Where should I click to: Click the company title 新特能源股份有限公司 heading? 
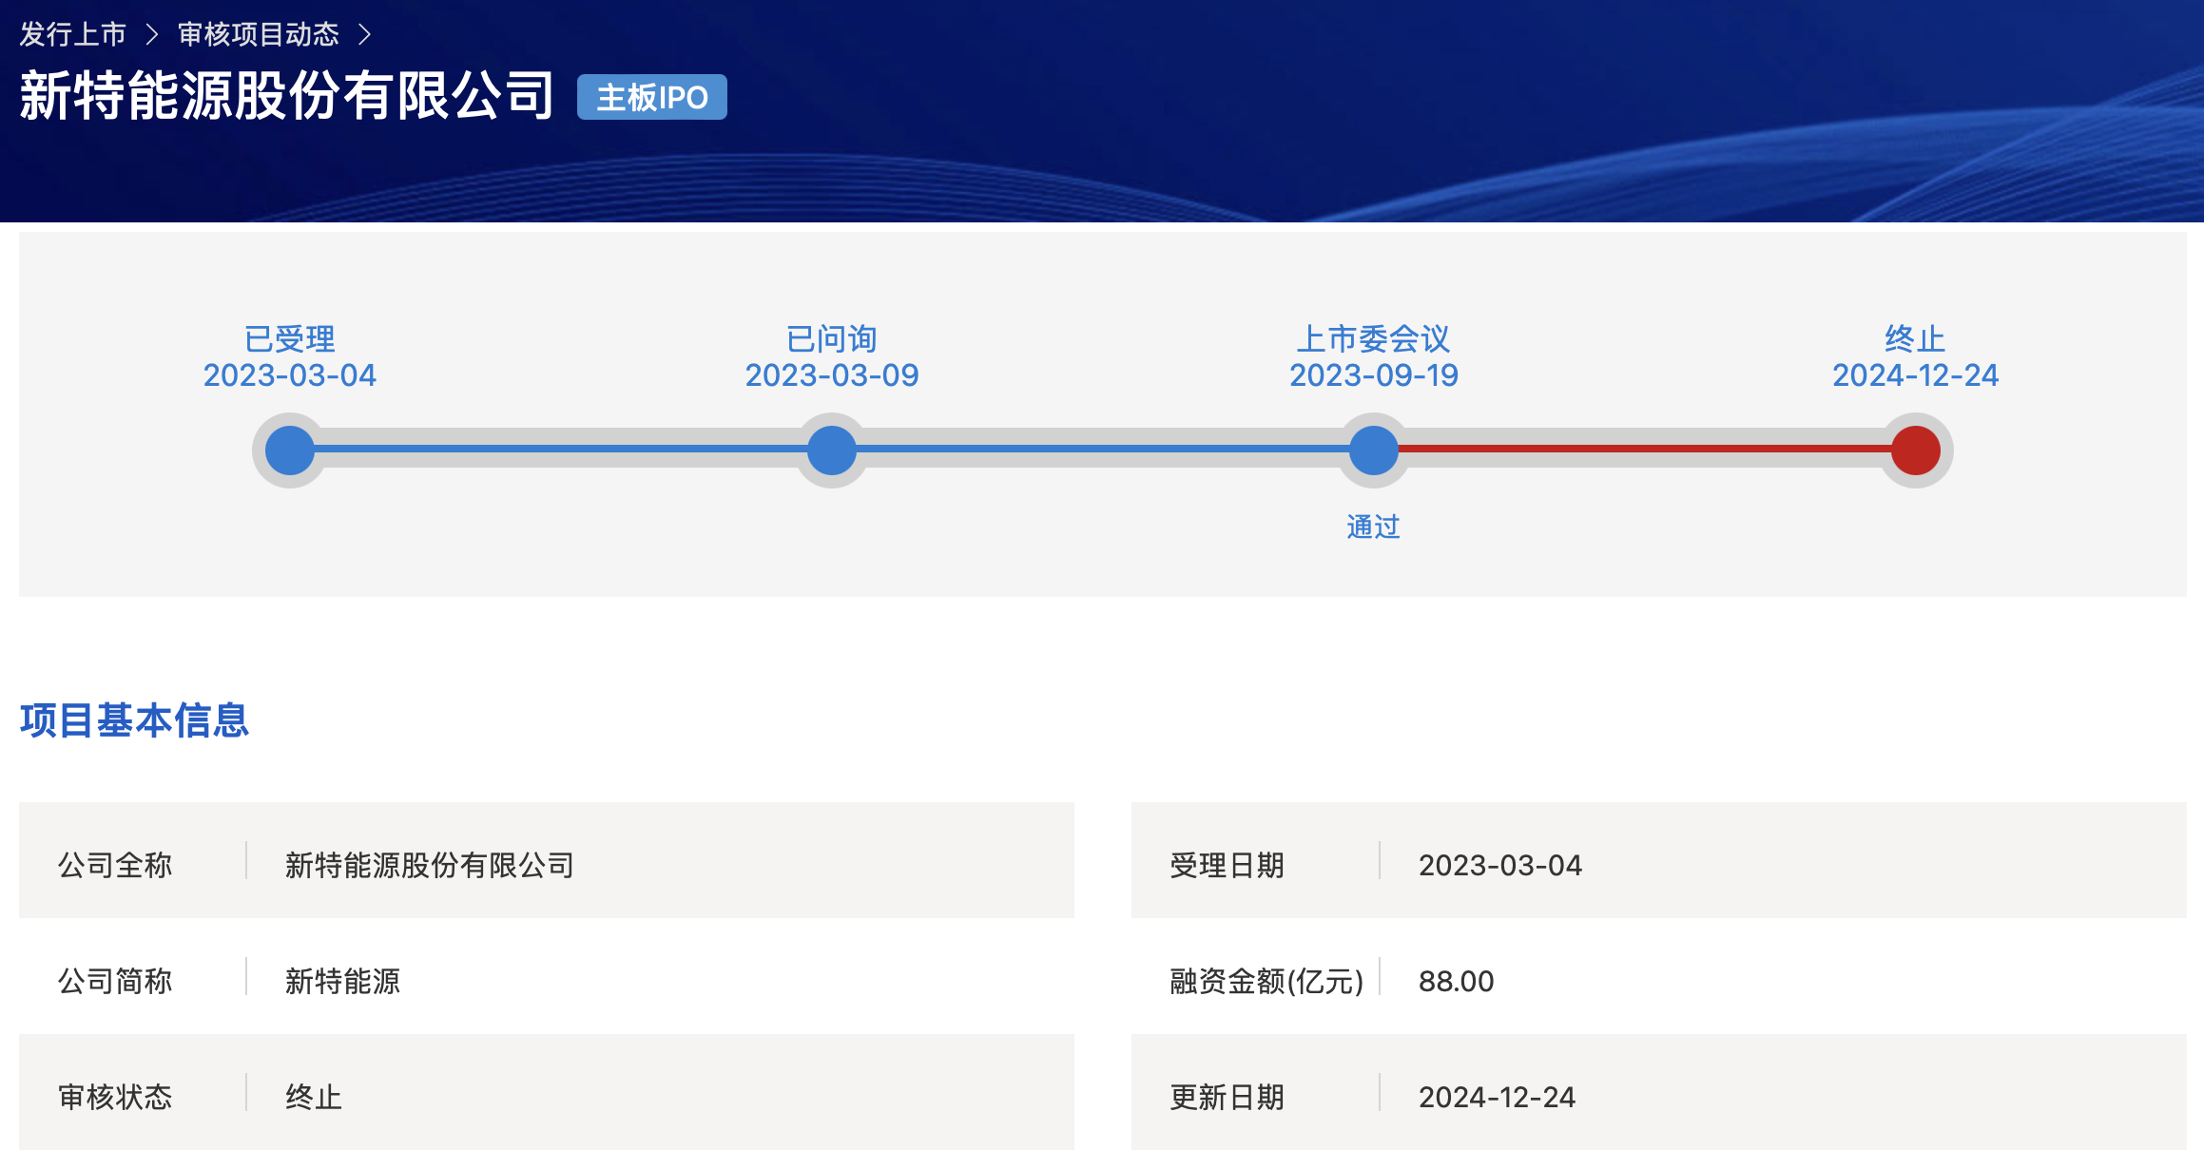286,96
